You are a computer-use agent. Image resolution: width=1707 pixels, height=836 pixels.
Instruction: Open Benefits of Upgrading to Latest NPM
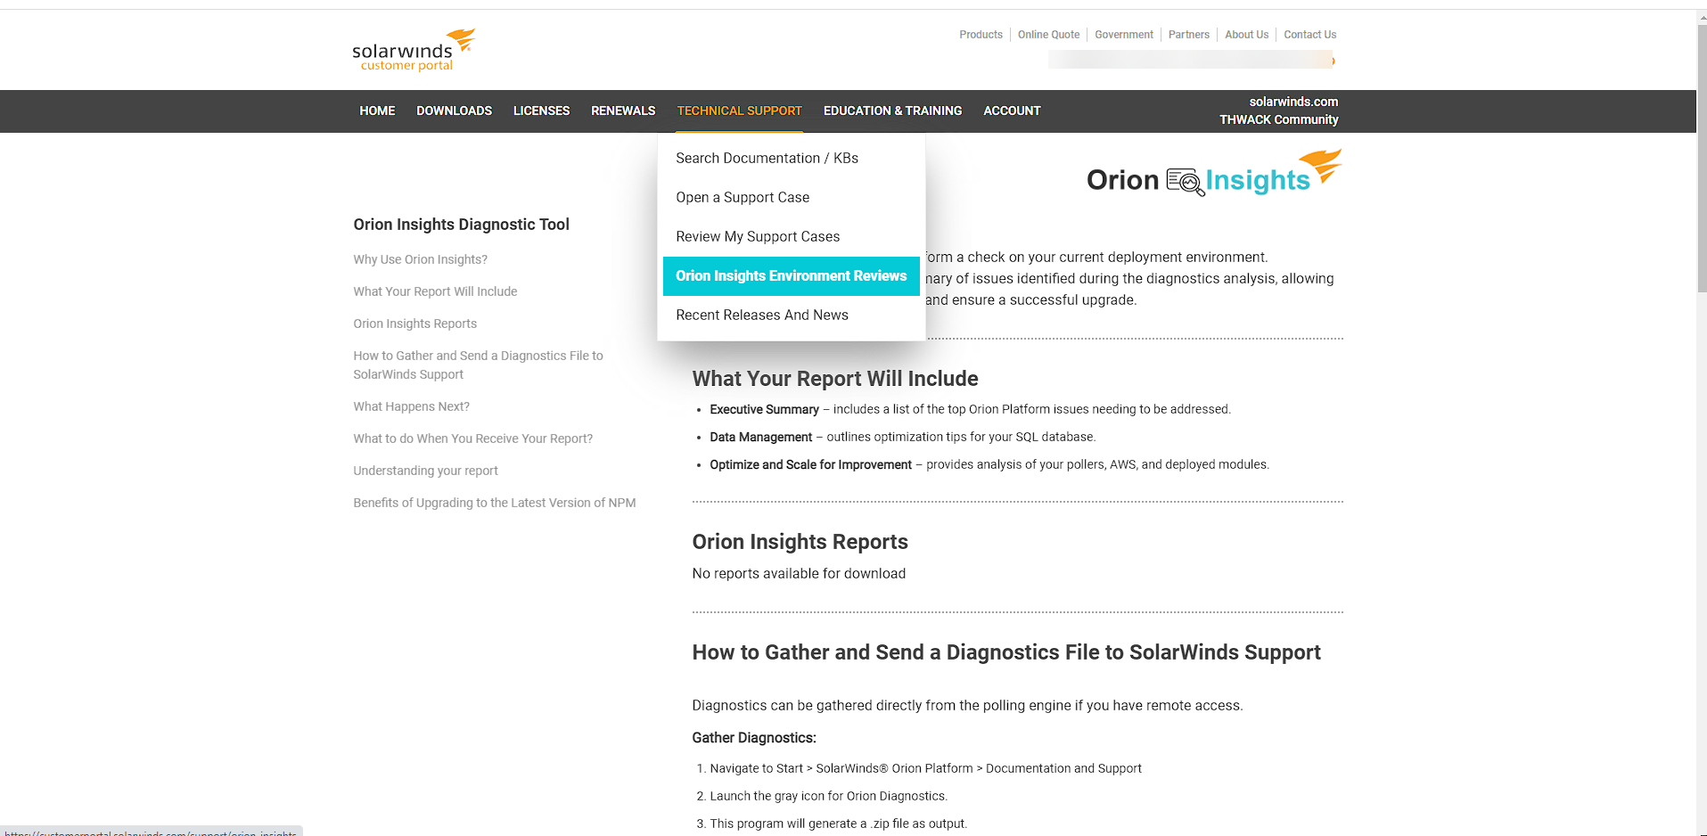point(494,503)
